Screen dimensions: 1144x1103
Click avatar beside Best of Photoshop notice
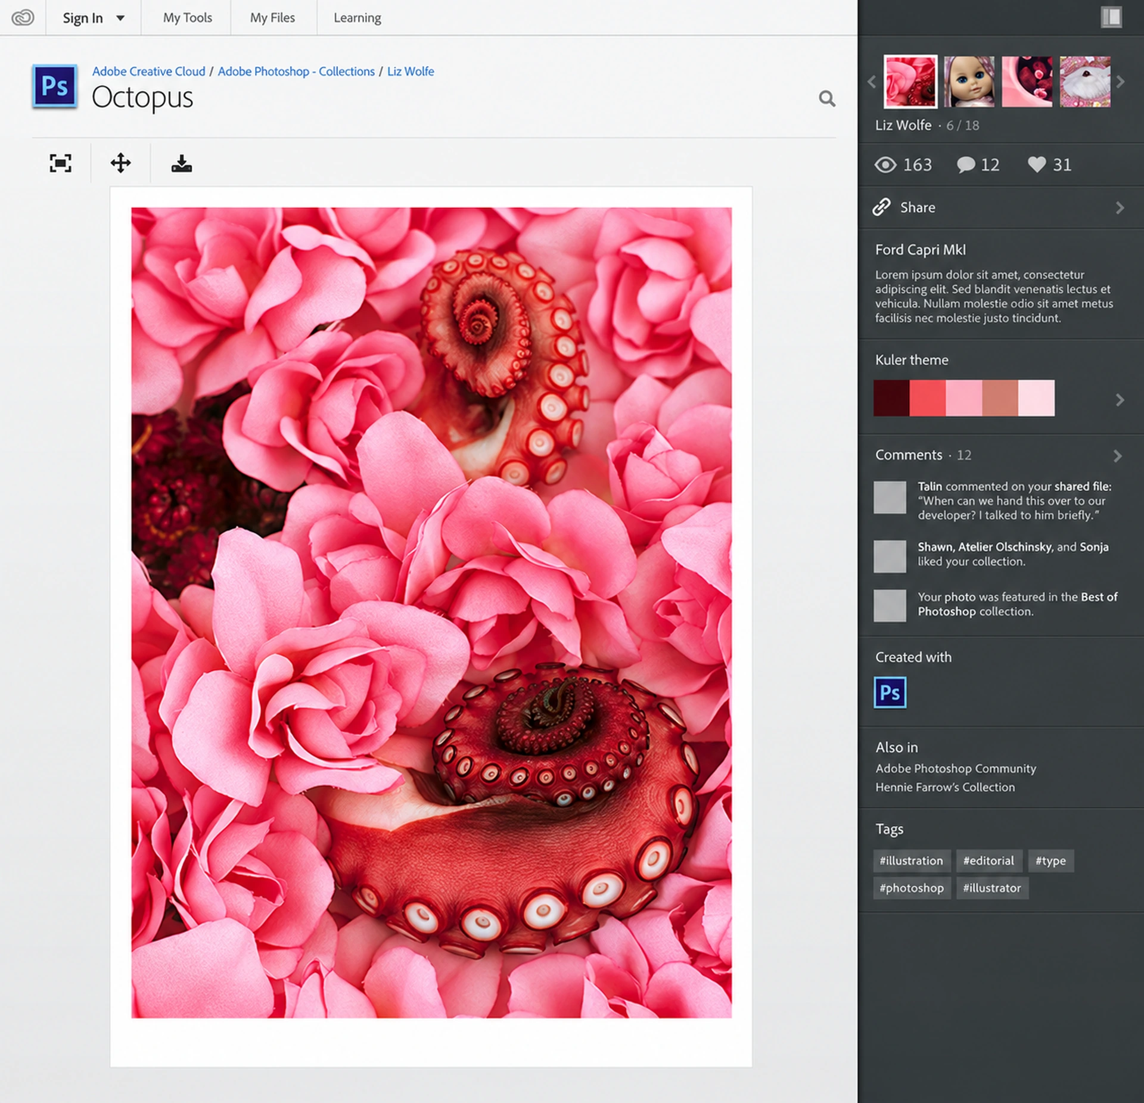click(890, 605)
